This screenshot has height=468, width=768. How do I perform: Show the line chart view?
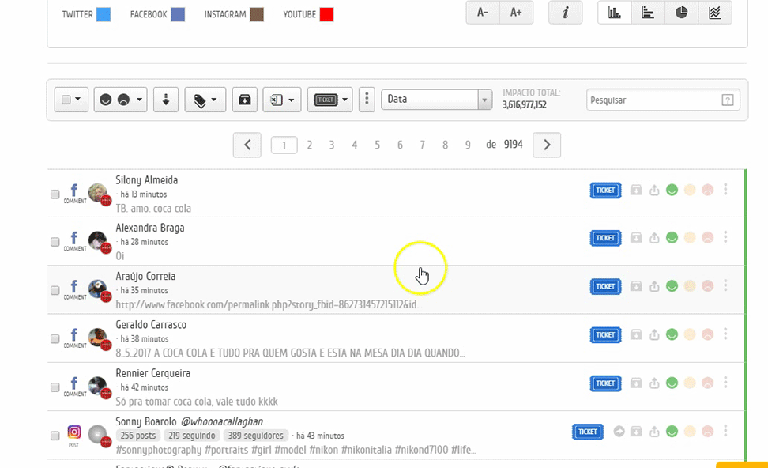[714, 13]
